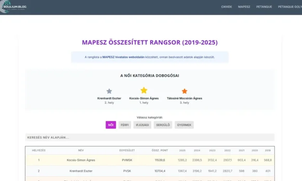Select the FÉRFI category button
The width and height of the screenshot is (302, 181).
point(125,125)
